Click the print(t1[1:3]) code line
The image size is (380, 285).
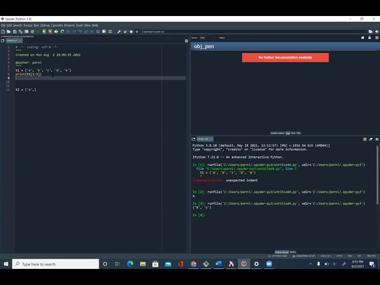coord(28,74)
